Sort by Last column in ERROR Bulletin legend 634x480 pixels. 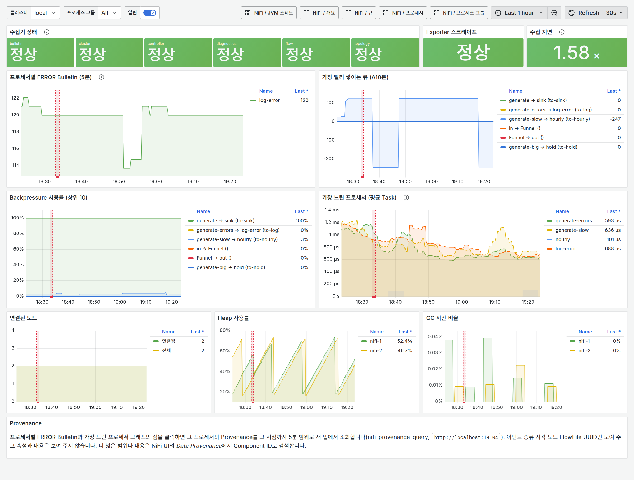click(x=301, y=91)
